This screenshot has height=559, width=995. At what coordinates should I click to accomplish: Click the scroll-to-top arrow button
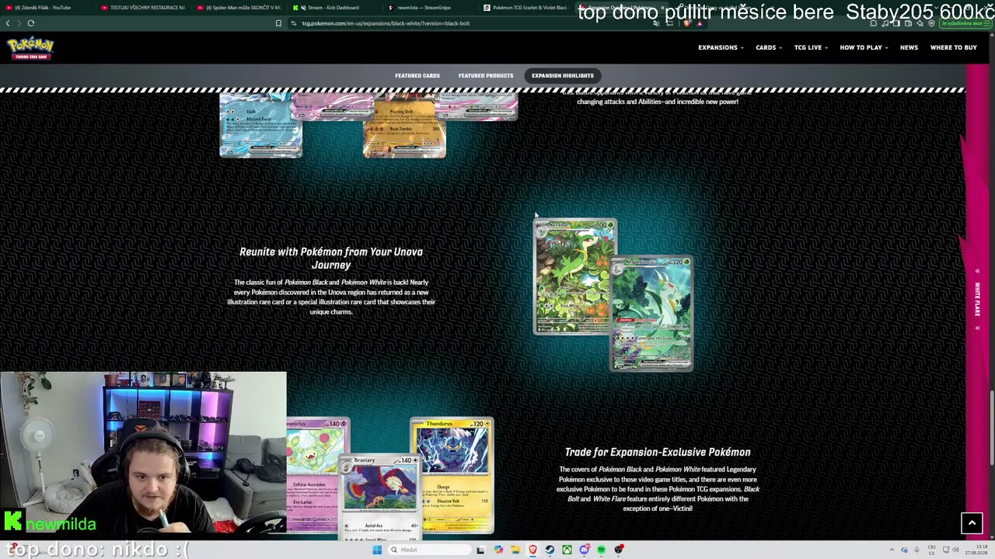[972, 523]
